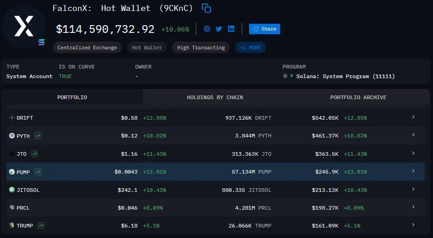The image size is (433, 238).
Task: Click holdings value 937.126K DRIFT
Action: pyautogui.click(x=248, y=118)
